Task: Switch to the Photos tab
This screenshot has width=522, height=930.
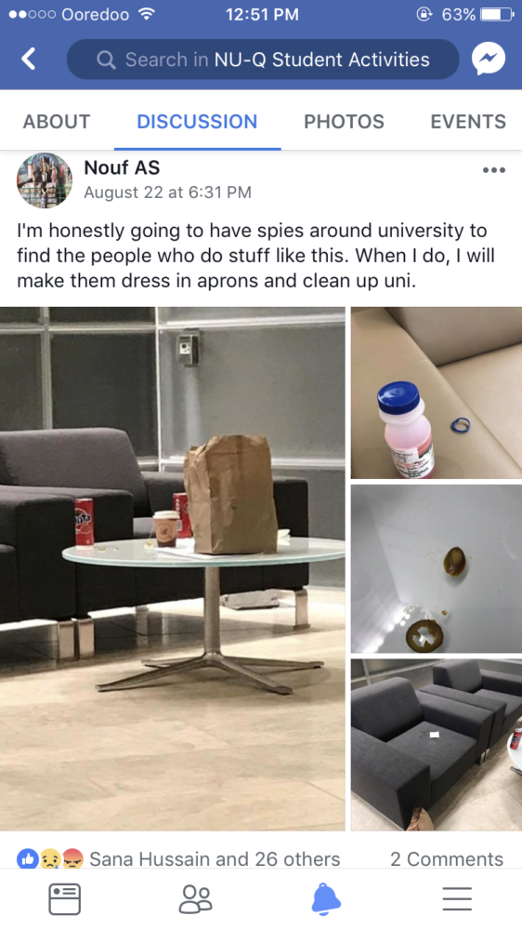Action: pos(345,122)
